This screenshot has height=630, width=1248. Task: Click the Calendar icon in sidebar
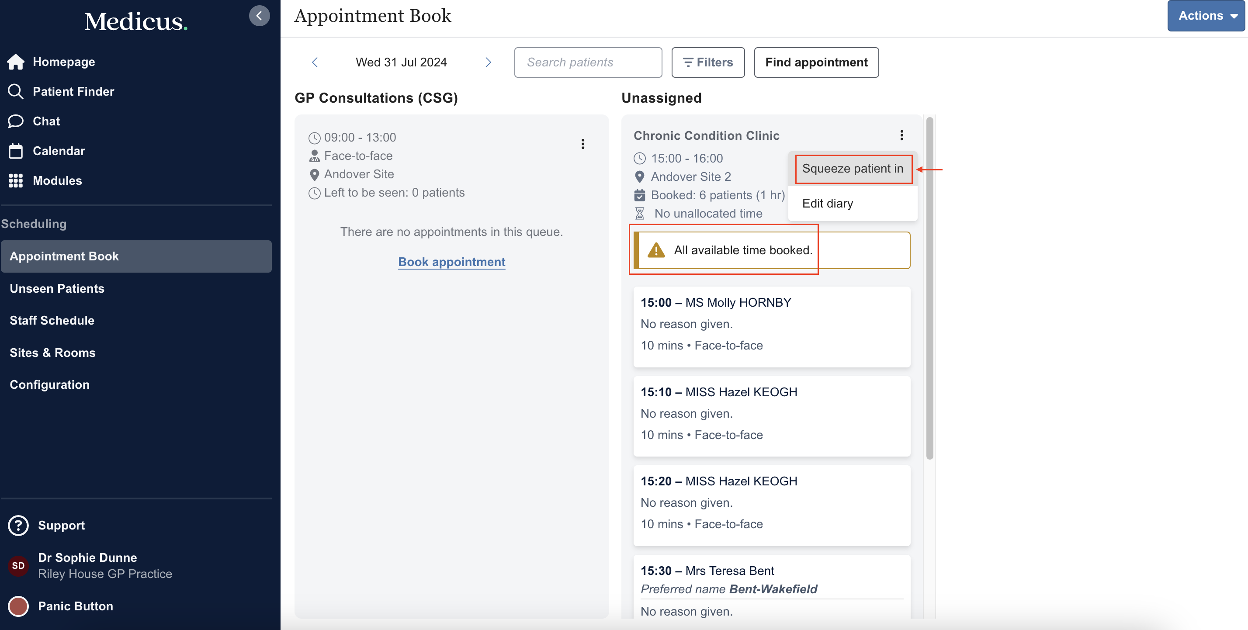coord(15,151)
